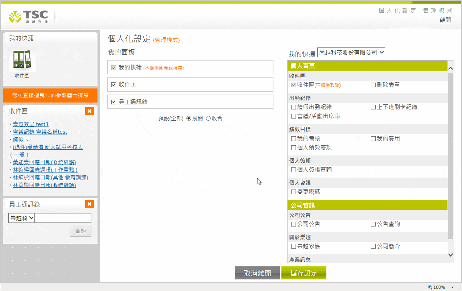The image size is (462, 291).
Task: Click the employee directory search text field
Action: (x=63, y=218)
